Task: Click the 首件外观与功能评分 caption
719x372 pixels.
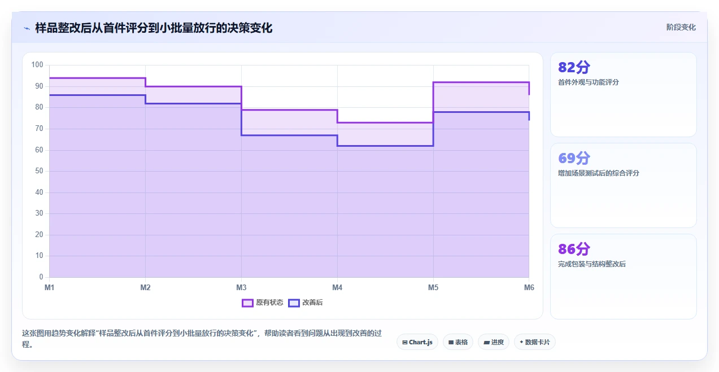Action: [589, 82]
